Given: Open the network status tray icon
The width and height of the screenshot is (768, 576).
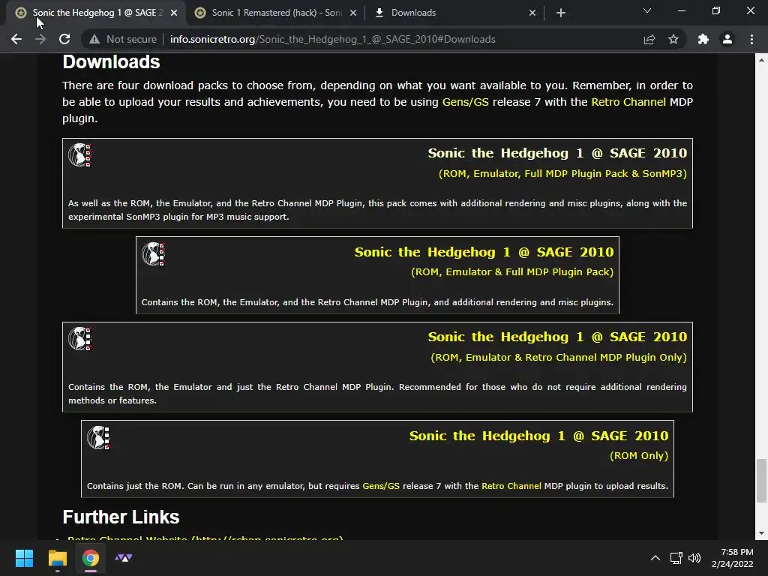Looking at the screenshot, I should [676, 558].
